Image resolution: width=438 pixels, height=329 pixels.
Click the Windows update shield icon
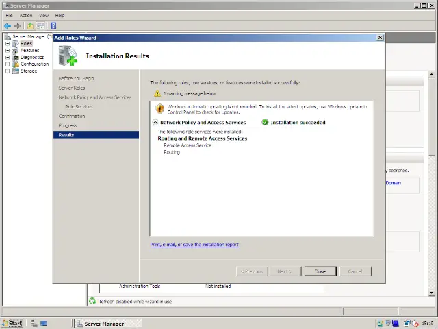tap(159, 108)
